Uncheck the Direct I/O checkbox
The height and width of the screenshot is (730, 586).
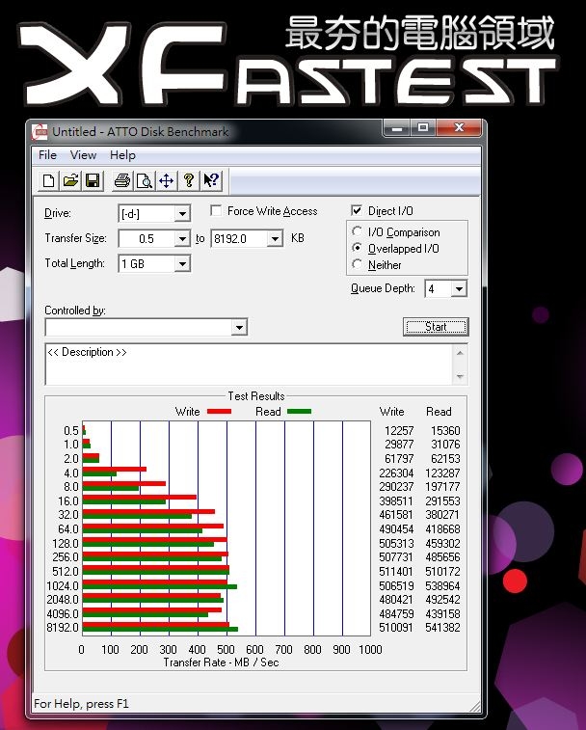tap(358, 211)
